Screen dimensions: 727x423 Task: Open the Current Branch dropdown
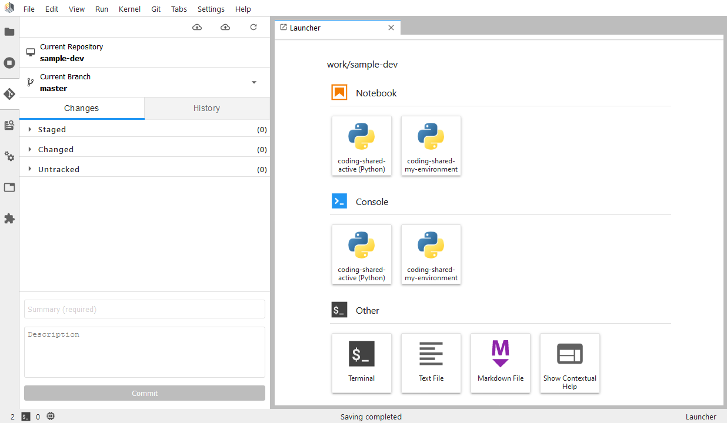click(x=254, y=82)
